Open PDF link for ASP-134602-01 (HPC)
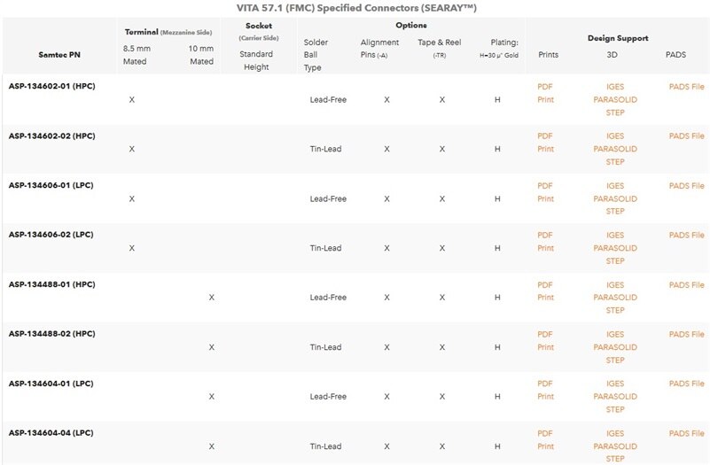The image size is (710, 465). click(544, 87)
